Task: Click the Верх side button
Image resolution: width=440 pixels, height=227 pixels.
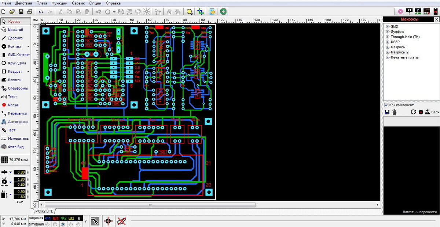Action: [x=432, y=112]
